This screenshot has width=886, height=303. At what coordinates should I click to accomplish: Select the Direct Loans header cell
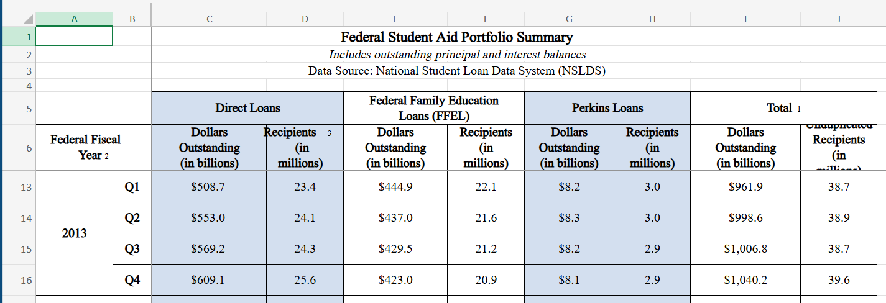point(247,109)
